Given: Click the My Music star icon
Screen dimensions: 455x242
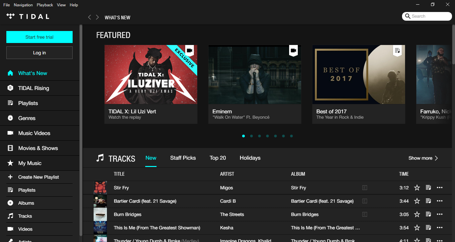Looking at the screenshot, I should tap(10, 163).
